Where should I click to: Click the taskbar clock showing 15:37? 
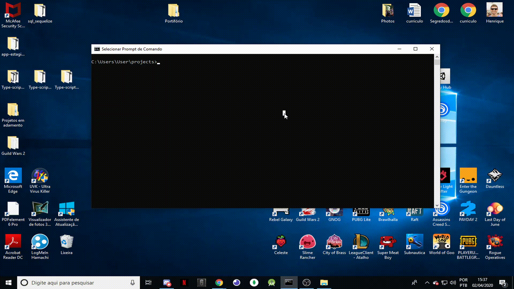coord(482,283)
